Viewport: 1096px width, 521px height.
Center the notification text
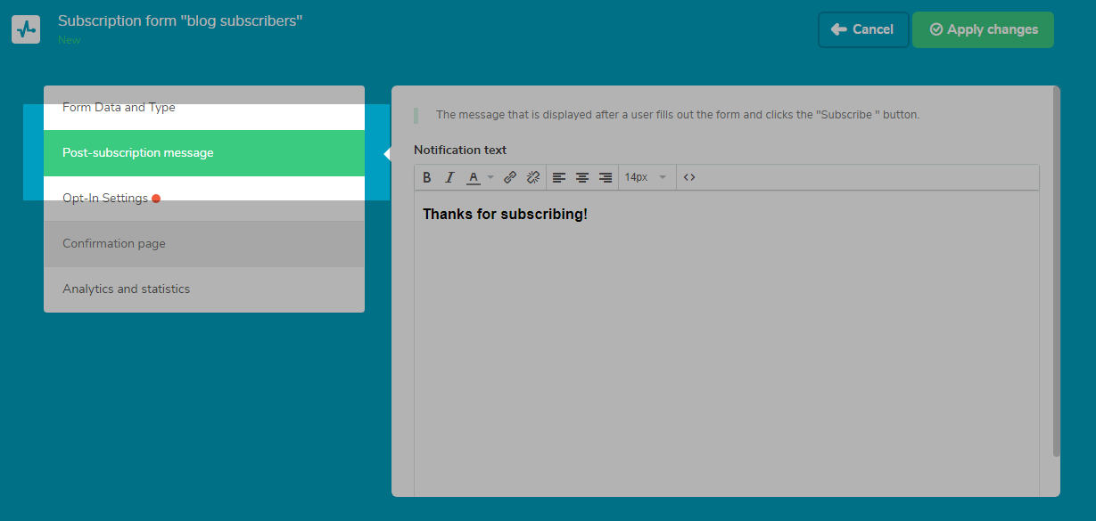coord(582,177)
